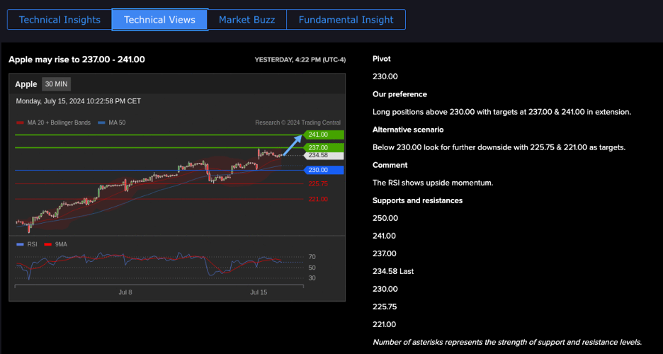Select the Technical Views tab

pos(159,20)
